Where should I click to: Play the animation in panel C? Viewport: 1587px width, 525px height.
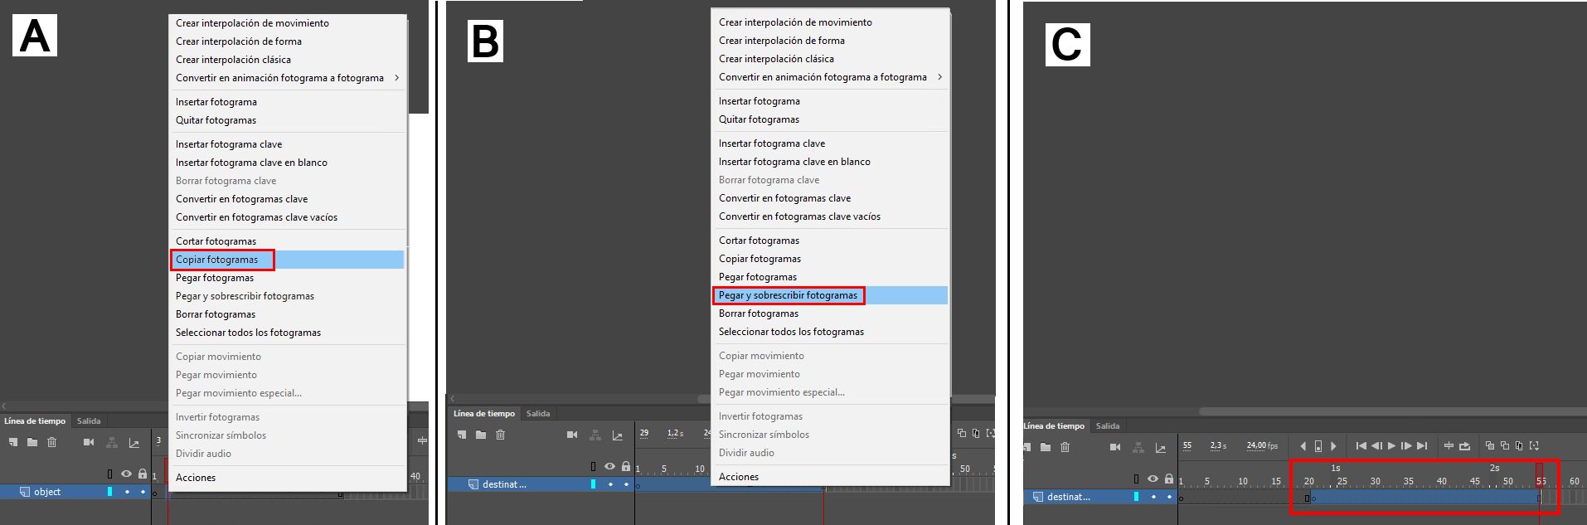tap(1391, 446)
